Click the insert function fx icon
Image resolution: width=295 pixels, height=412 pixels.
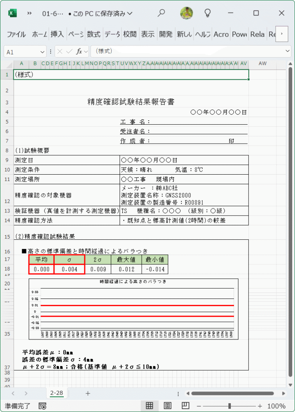[x=79, y=51]
